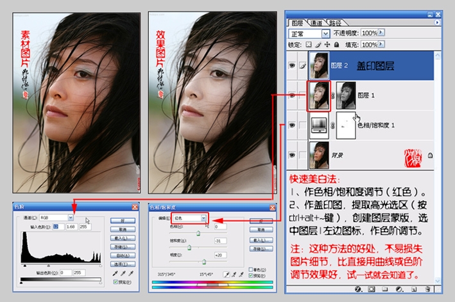This screenshot has width=455, height=302.
Task: Click mask link chain on 色相/饱和度 1 layer
Action: pyautogui.click(x=333, y=125)
